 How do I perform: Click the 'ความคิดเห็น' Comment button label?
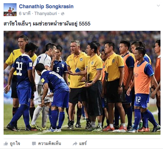coord(50,143)
